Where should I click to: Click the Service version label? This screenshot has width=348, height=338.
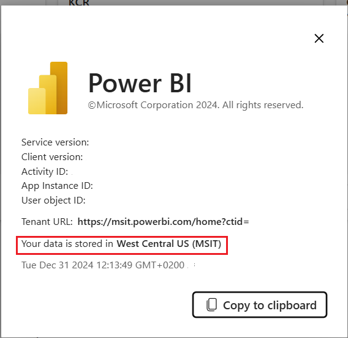55,142
